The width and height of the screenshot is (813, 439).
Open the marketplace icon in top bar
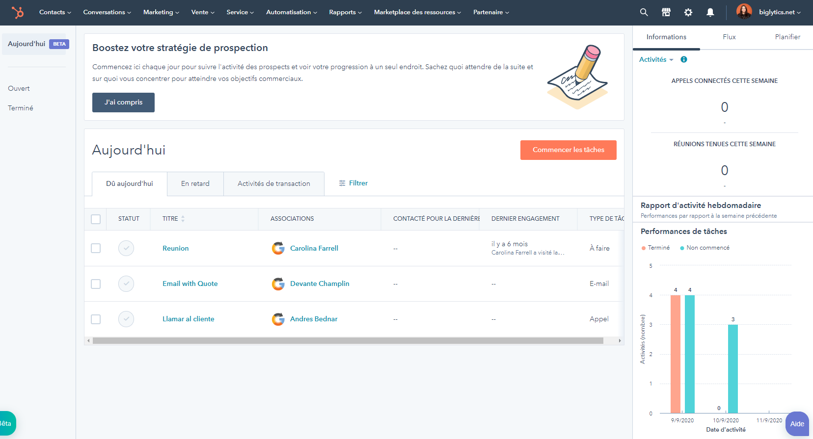click(666, 12)
